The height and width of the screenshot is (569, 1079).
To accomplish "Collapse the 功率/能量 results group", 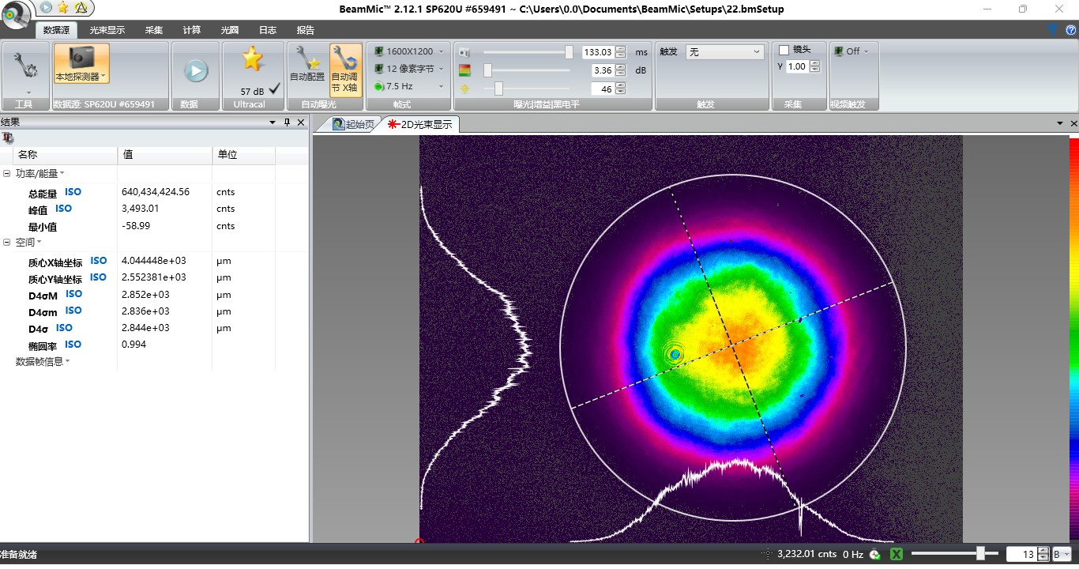I will click(x=7, y=174).
